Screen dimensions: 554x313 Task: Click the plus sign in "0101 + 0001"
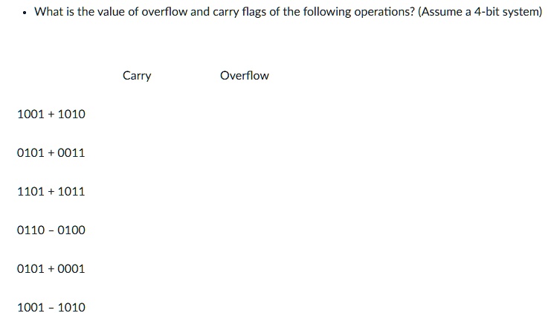[x=51, y=269]
